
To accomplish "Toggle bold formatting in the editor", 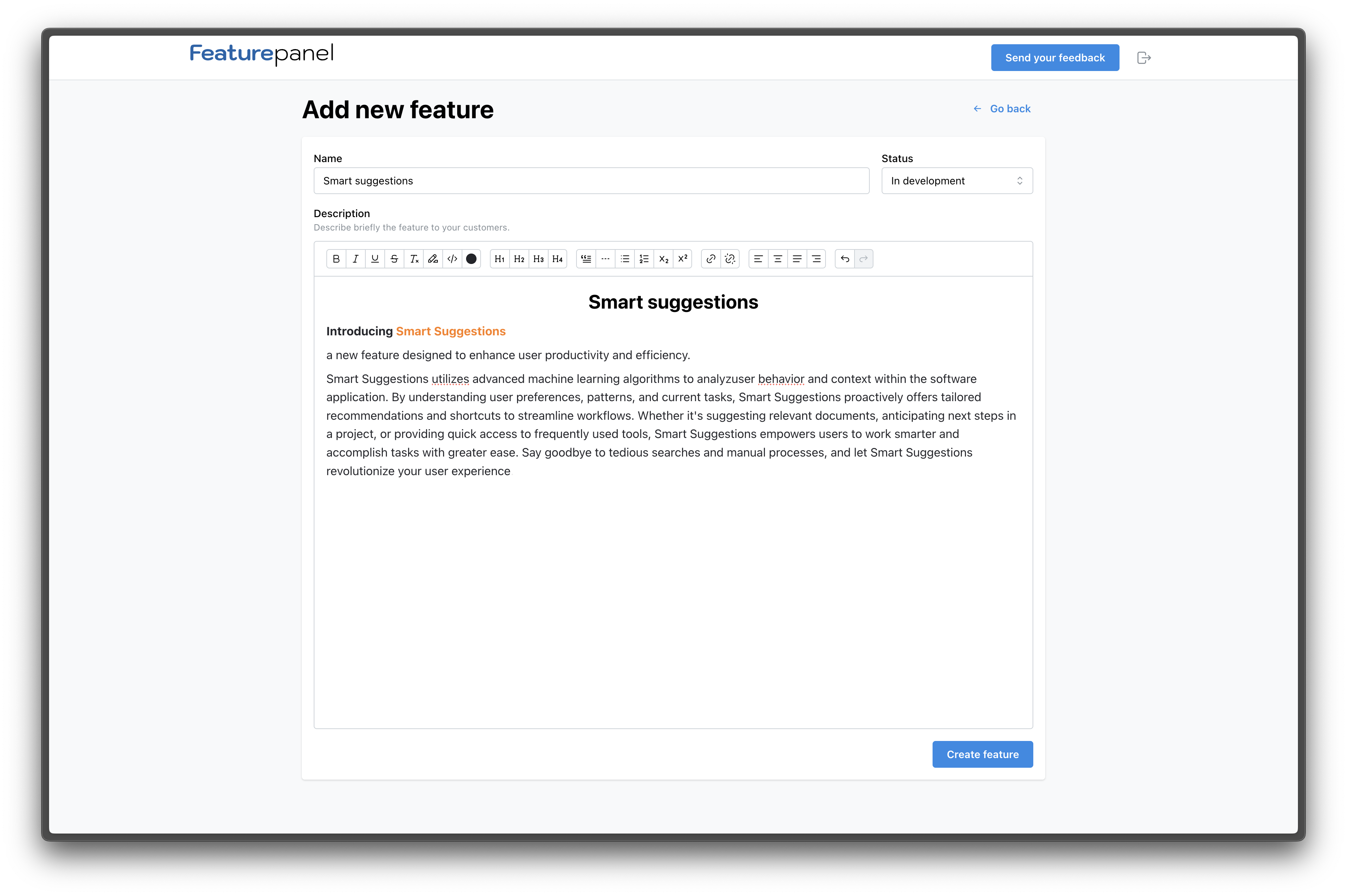I will click(x=336, y=259).
